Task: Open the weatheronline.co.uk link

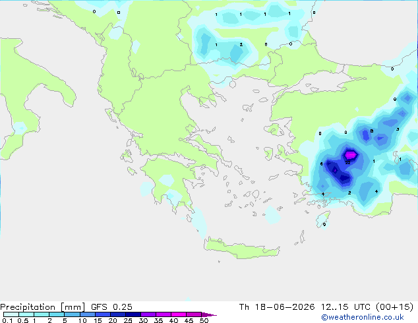Action: point(363,317)
